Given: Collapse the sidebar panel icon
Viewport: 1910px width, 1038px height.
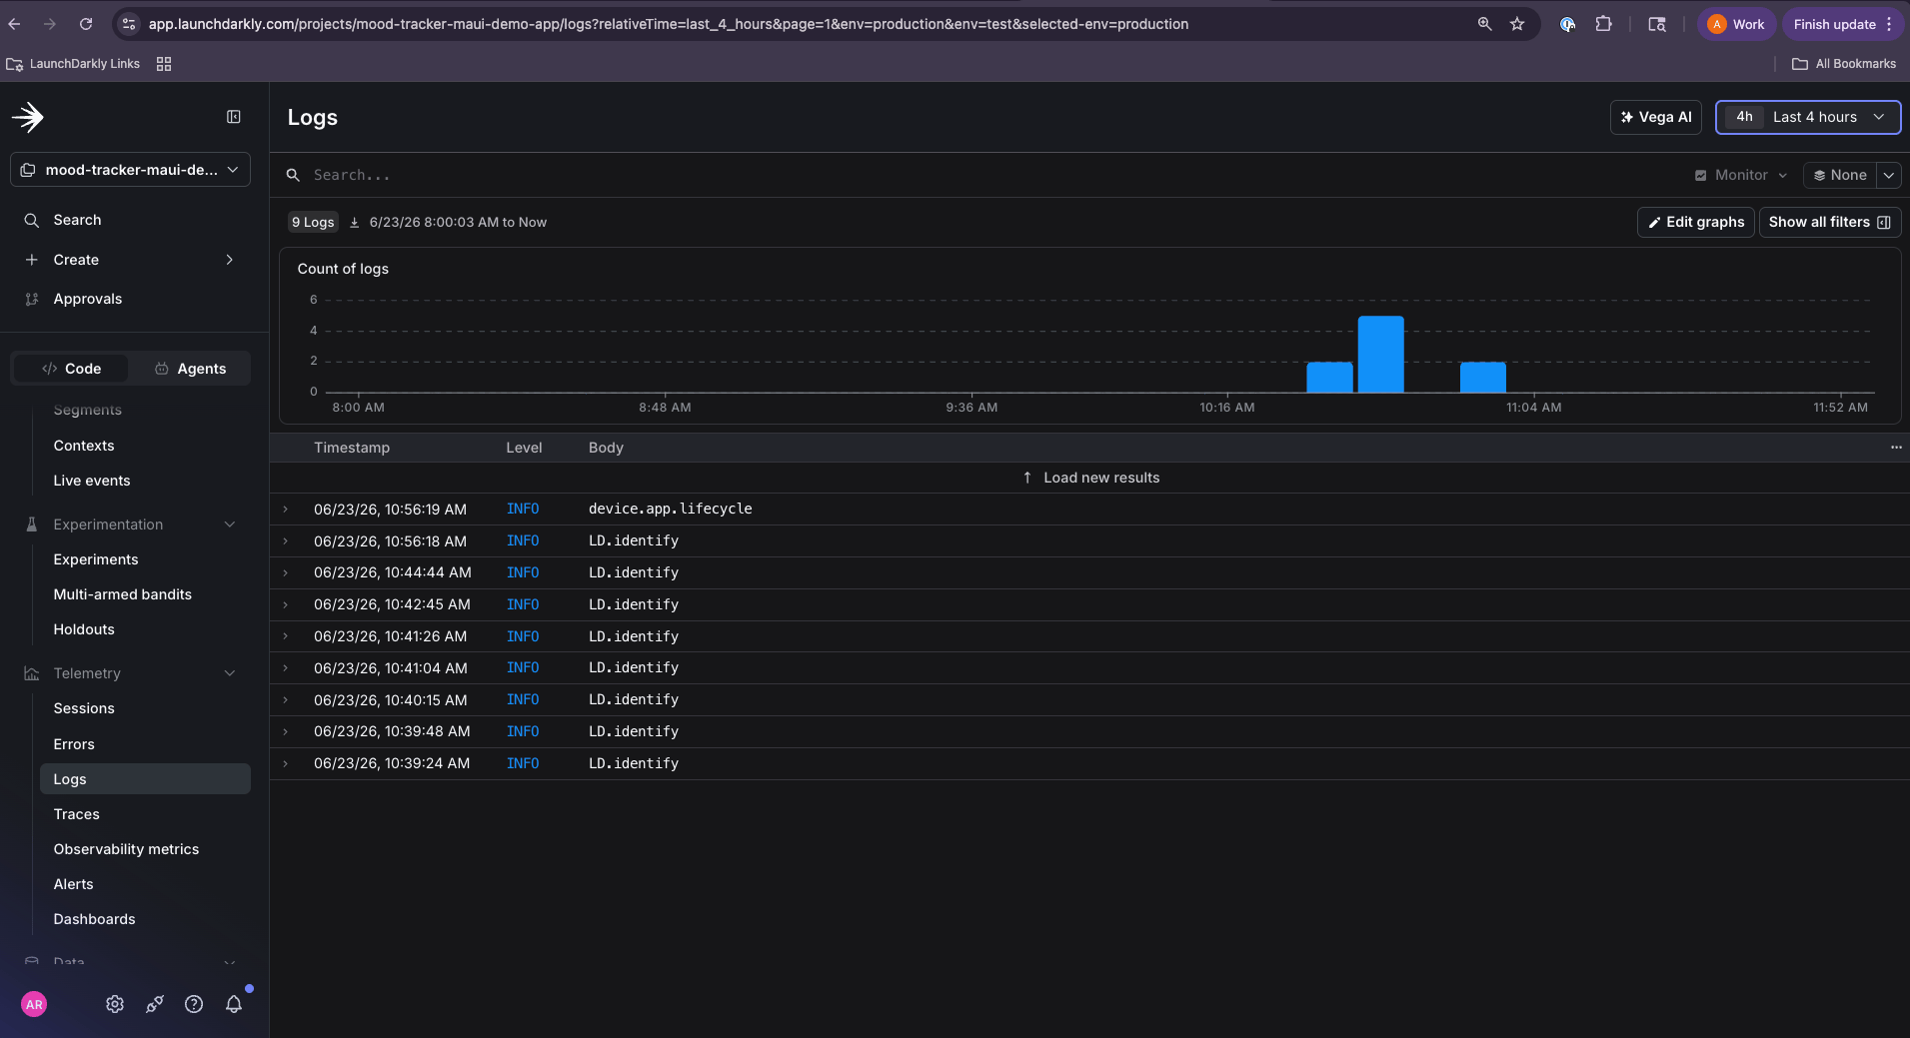Looking at the screenshot, I should (234, 117).
